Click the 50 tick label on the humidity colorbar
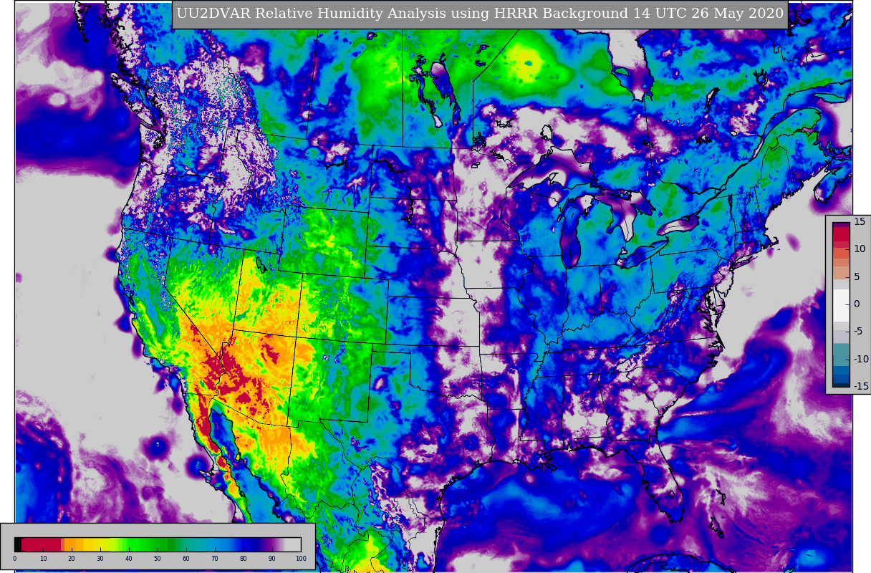 (x=157, y=559)
